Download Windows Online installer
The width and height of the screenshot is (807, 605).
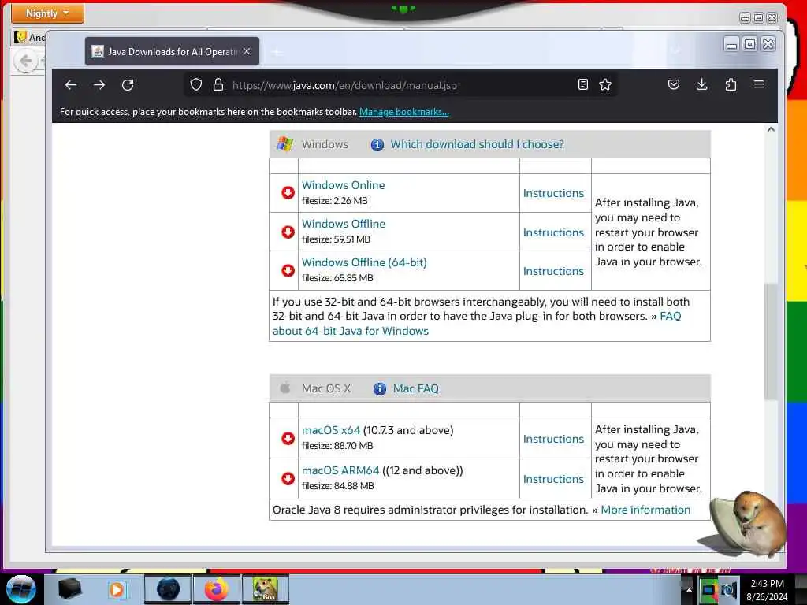pyautogui.click(x=344, y=185)
